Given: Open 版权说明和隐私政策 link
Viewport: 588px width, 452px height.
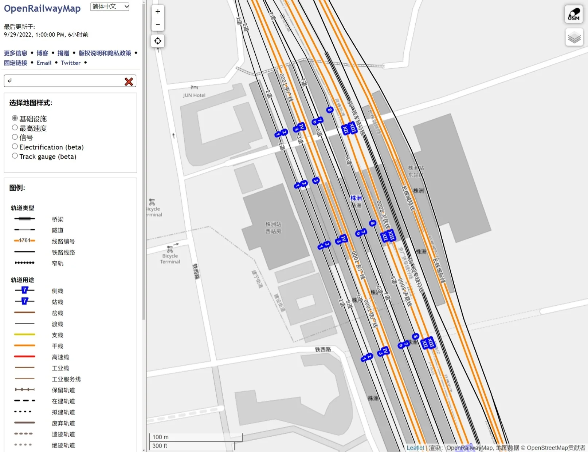Looking at the screenshot, I should click(105, 53).
